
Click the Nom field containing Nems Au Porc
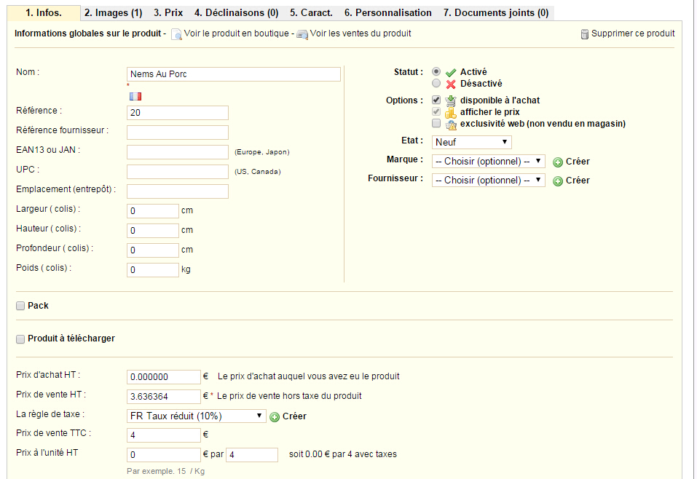coord(234,74)
